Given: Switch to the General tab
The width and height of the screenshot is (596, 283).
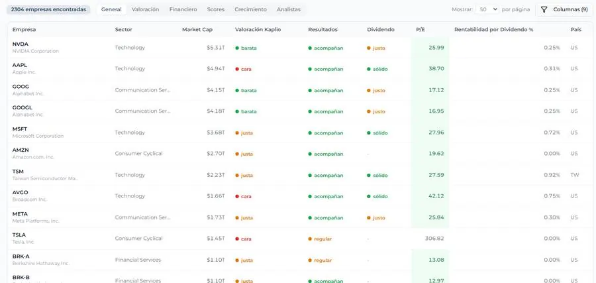Looking at the screenshot, I should point(111,9).
